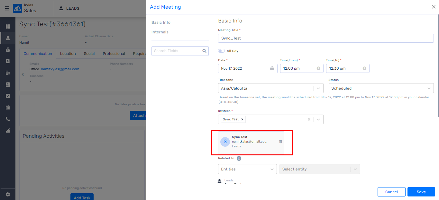This screenshot has width=439, height=200.
Task: Switch to Location tab
Action: pos(68,54)
